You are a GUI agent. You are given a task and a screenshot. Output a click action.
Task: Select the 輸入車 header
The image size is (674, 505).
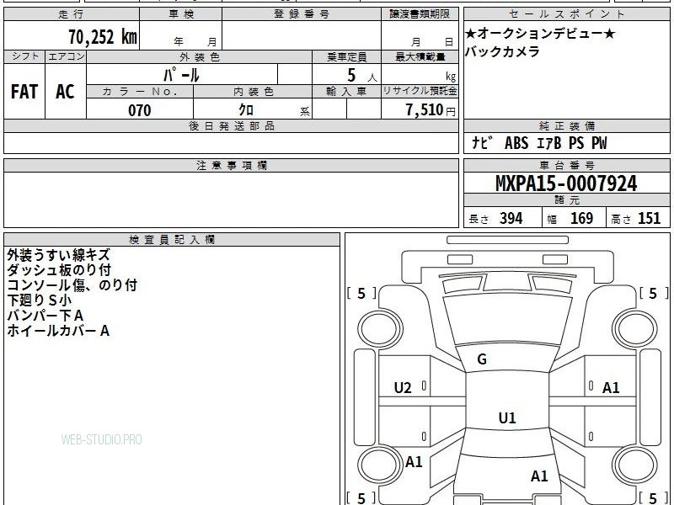tap(347, 92)
